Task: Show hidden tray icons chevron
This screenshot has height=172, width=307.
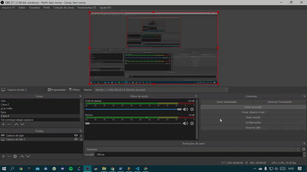Action: click(255, 169)
